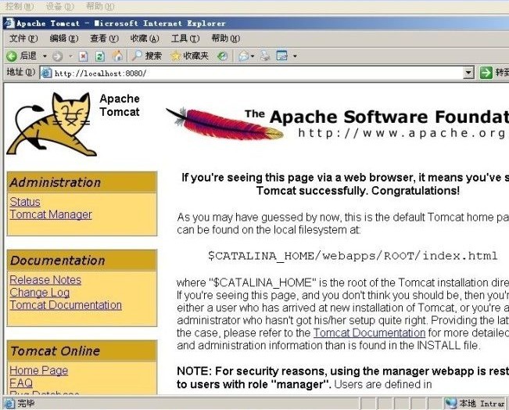
Task: Click the Edit page toolbar icon
Action: click(x=281, y=56)
